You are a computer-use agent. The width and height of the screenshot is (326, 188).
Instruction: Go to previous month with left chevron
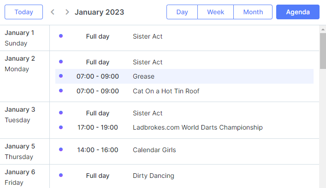pos(53,12)
